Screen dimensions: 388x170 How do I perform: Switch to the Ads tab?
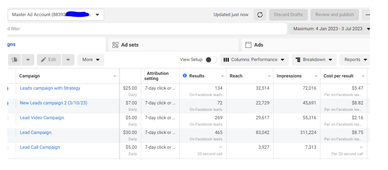coord(259,45)
